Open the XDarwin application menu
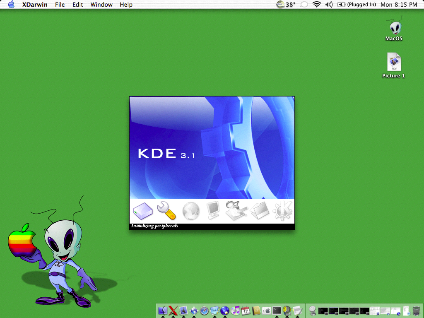The width and height of the screenshot is (424, 318). pyautogui.click(x=35, y=5)
